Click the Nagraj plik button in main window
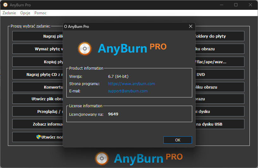Screen dimensions: 258x168 (x=38, y=36)
